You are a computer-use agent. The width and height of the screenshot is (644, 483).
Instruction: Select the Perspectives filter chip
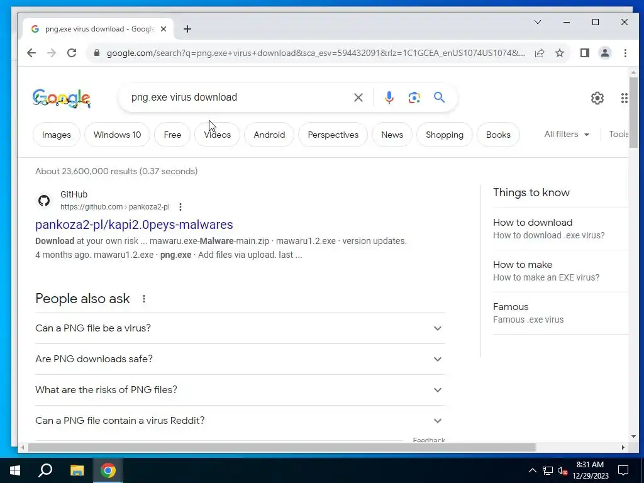tap(333, 135)
